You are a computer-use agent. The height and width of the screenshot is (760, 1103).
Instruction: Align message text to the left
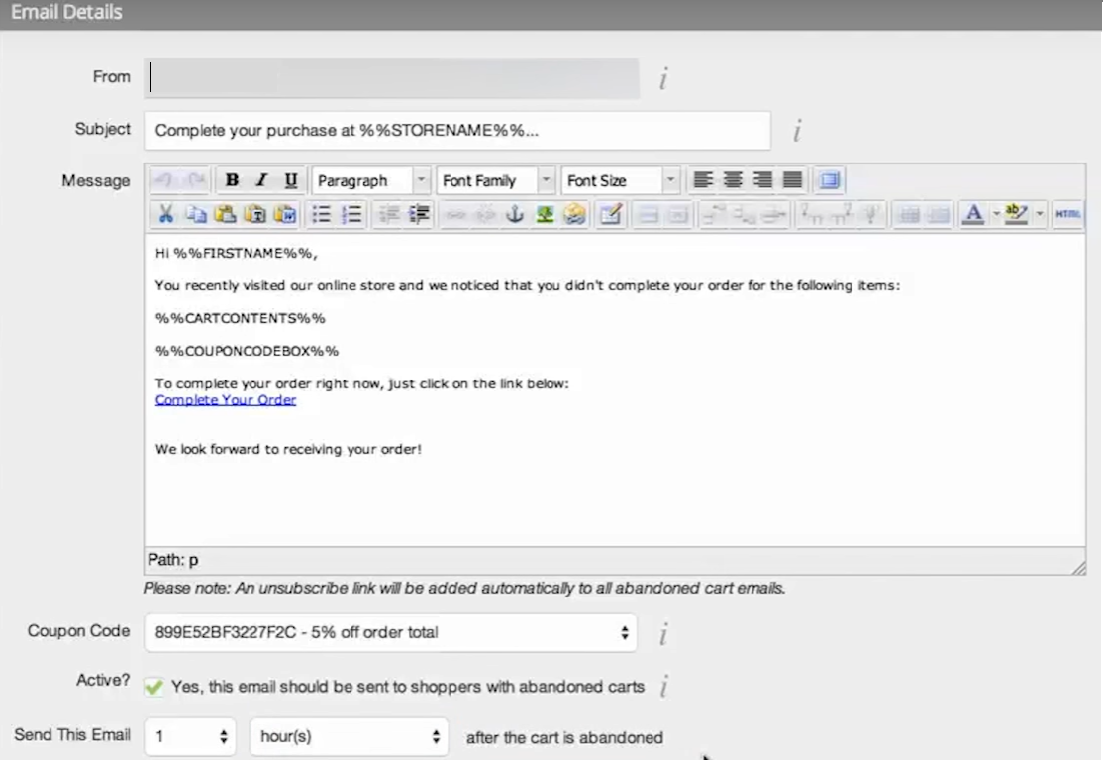click(x=703, y=180)
